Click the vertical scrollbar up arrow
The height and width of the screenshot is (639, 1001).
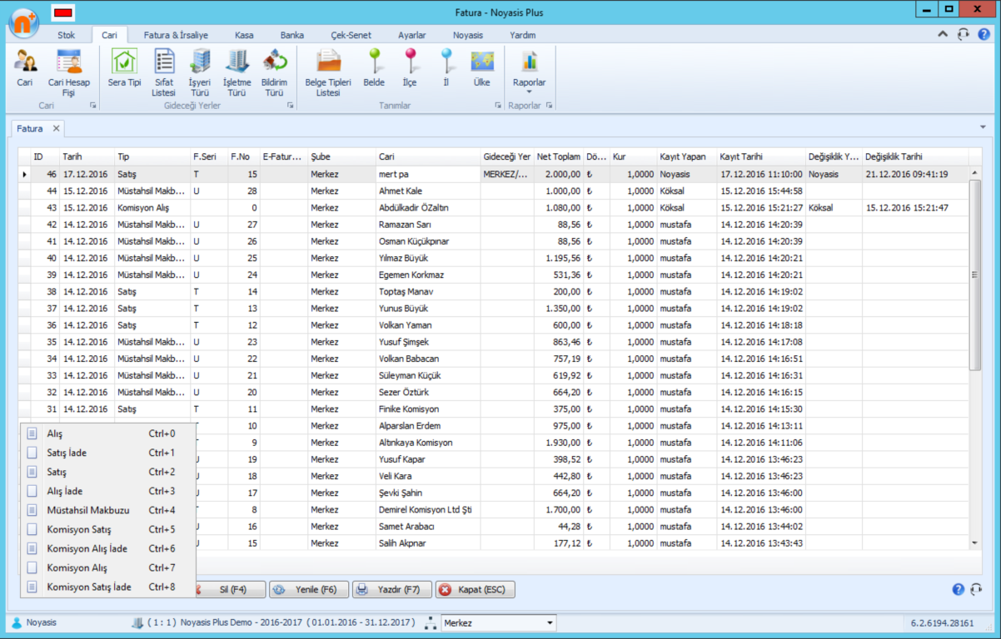click(975, 171)
